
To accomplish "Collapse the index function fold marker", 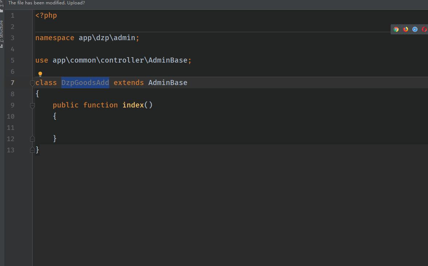I will tap(32, 105).
